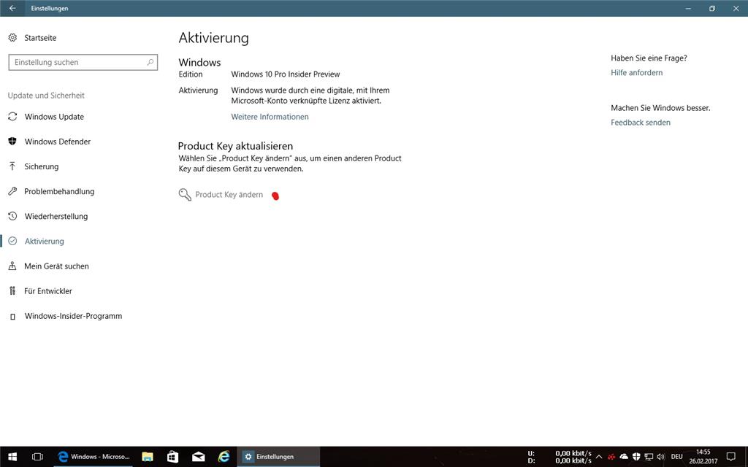Viewport: 748px width, 467px height.
Task: Click the volume speaker tray icon
Action: click(x=660, y=457)
